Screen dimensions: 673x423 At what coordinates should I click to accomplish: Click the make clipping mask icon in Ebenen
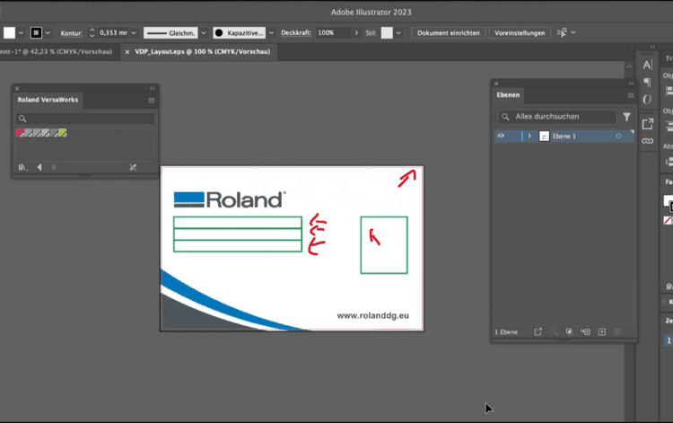[569, 331]
